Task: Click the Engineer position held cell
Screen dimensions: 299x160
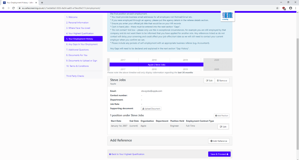Action: [175, 126]
